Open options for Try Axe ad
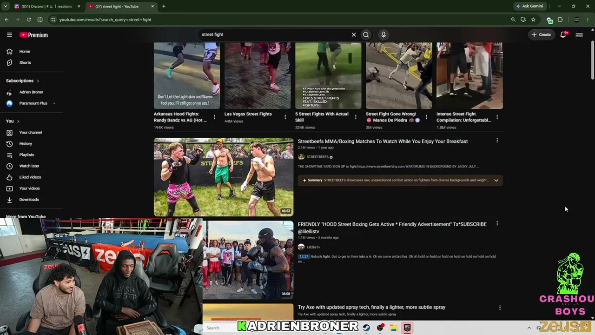 (500, 308)
